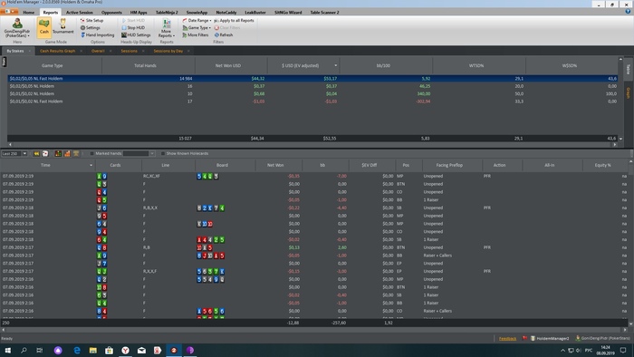
Task: Open the Opponents ribbon tab
Action: click(x=111, y=12)
